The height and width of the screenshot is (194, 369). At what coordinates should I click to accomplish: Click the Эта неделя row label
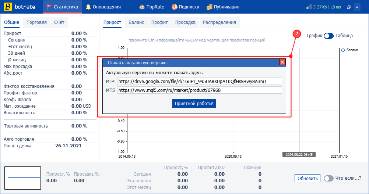139,181
